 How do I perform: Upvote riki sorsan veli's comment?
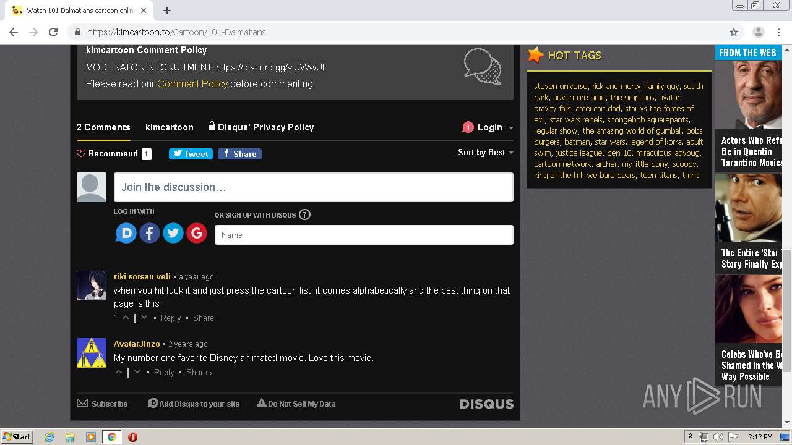(x=126, y=318)
